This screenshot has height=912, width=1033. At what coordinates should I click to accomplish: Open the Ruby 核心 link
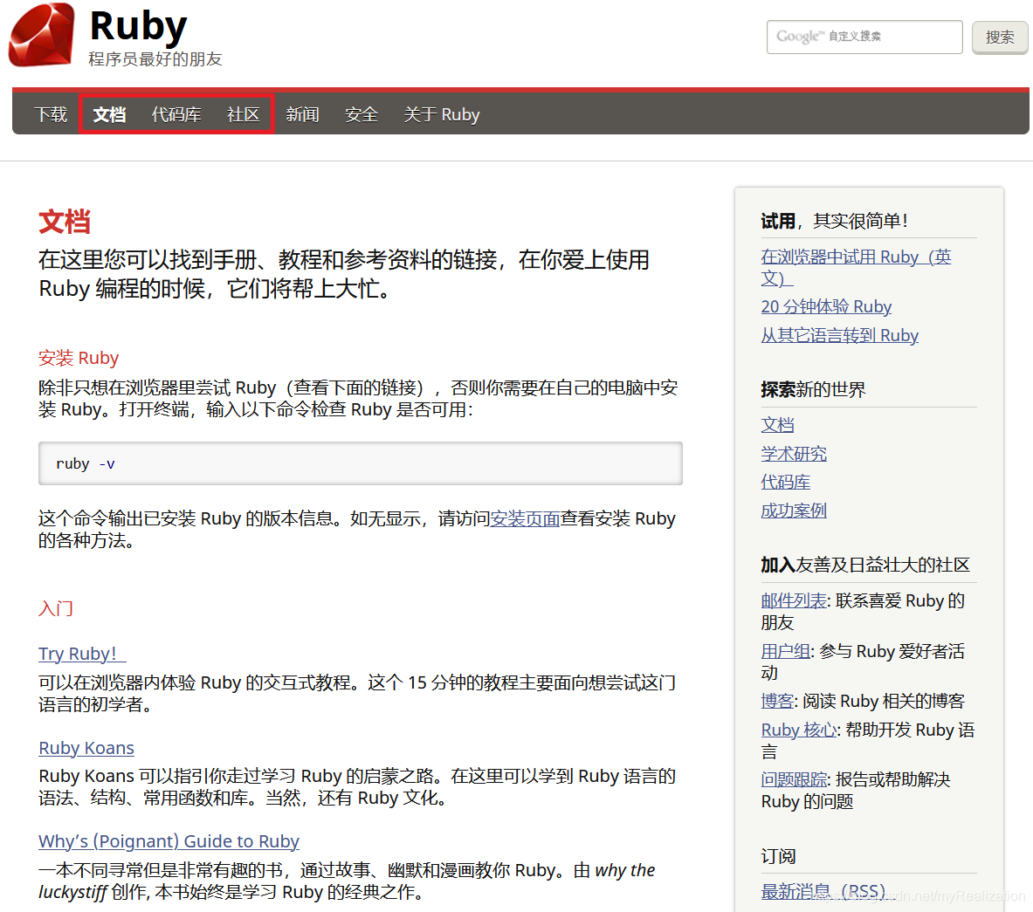click(x=799, y=730)
